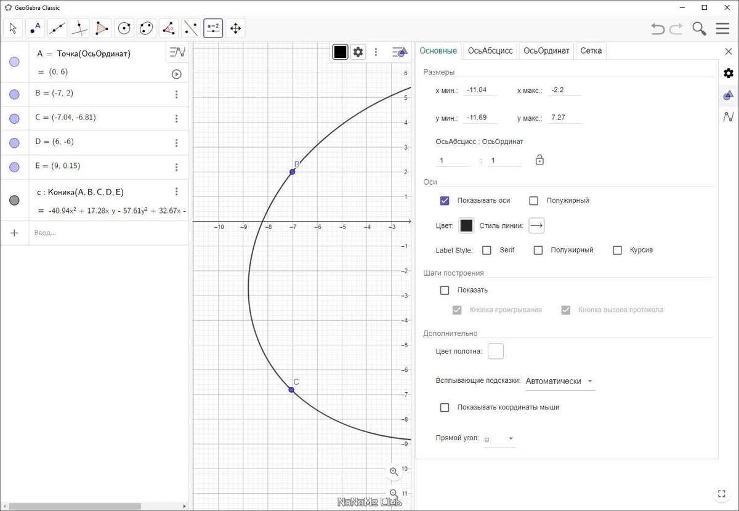This screenshot has width=739, height=511.
Task: Click the fullscreen button in the corner
Action: (722, 493)
